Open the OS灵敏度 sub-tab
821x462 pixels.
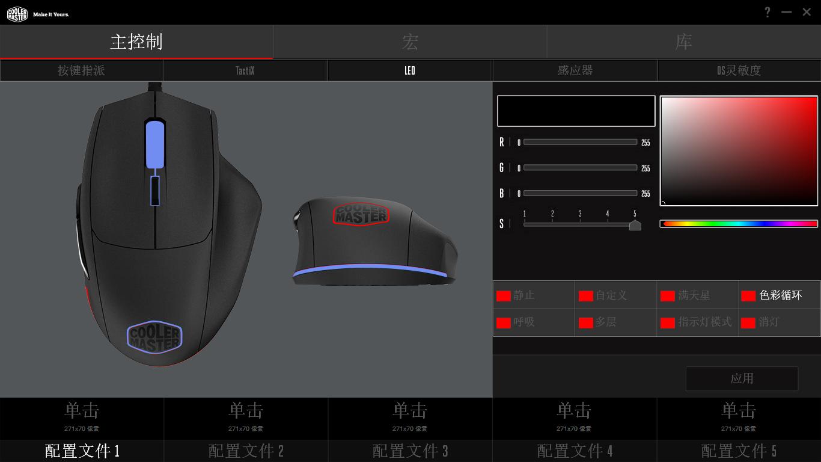tap(739, 70)
